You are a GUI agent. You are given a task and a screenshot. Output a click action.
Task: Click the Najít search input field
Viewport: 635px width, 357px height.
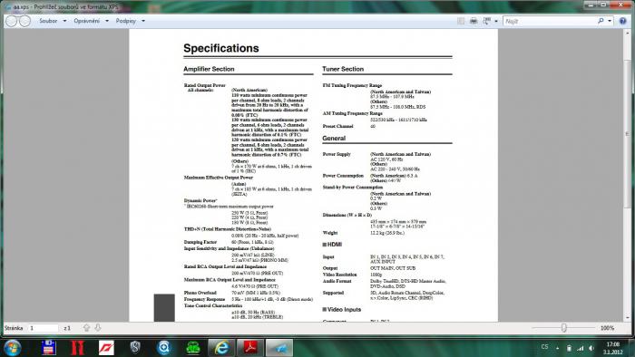tap(550, 21)
